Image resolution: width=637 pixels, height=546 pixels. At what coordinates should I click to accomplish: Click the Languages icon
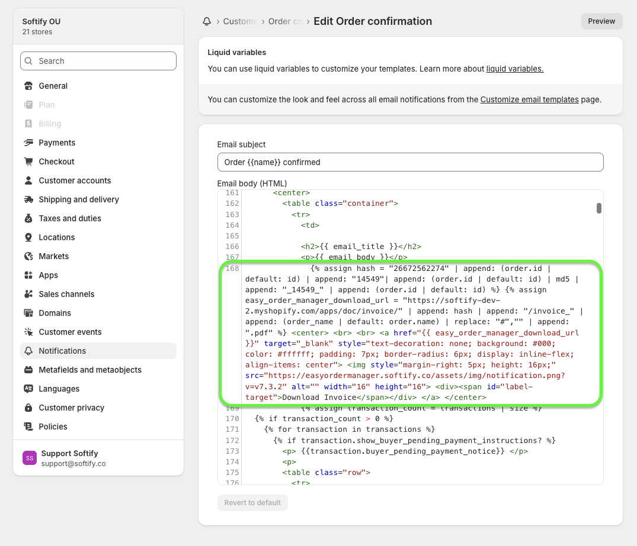pos(28,389)
